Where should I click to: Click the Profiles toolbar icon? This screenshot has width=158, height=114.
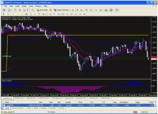pyautogui.click(x=9, y=10)
